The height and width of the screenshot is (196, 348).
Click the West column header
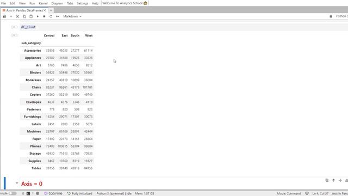89,35
